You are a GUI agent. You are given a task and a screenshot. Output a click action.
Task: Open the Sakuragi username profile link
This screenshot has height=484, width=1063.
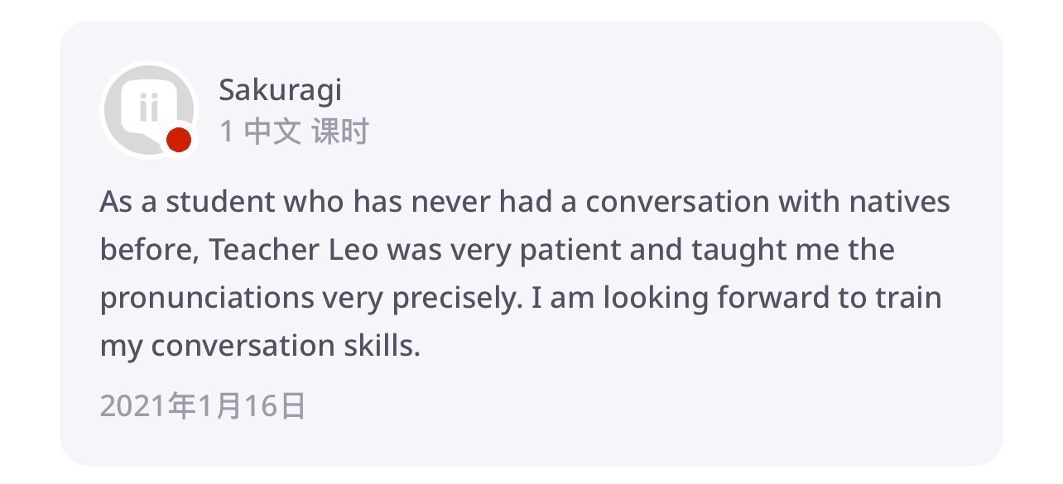click(x=280, y=90)
